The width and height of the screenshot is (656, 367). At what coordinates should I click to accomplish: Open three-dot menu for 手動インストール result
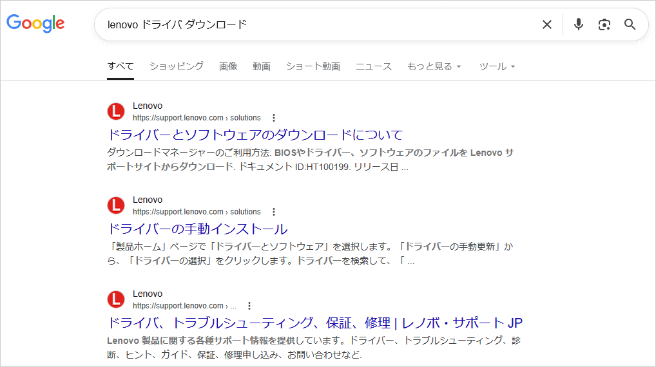[x=274, y=212]
